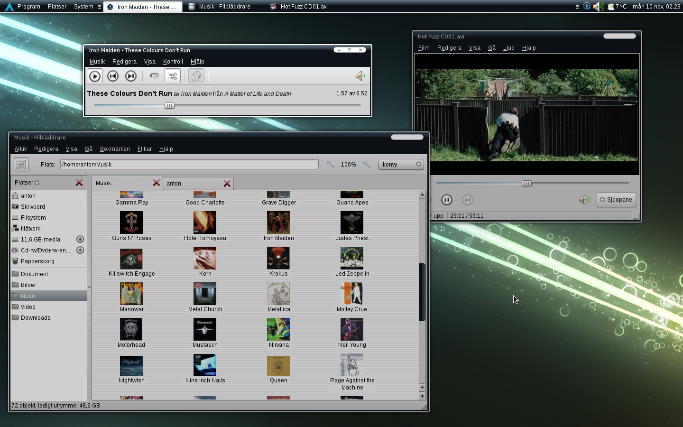The width and height of the screenshot is (683, 427).
Task: Click the weather applet showing 7 °C
Action: click(x=618, y=7)
